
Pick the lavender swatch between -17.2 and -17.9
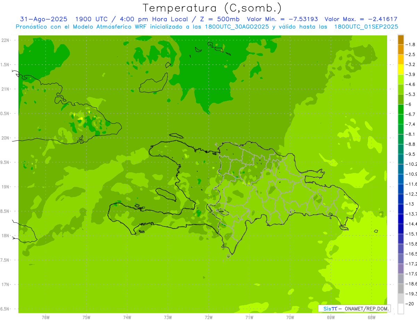click(401, 269)
